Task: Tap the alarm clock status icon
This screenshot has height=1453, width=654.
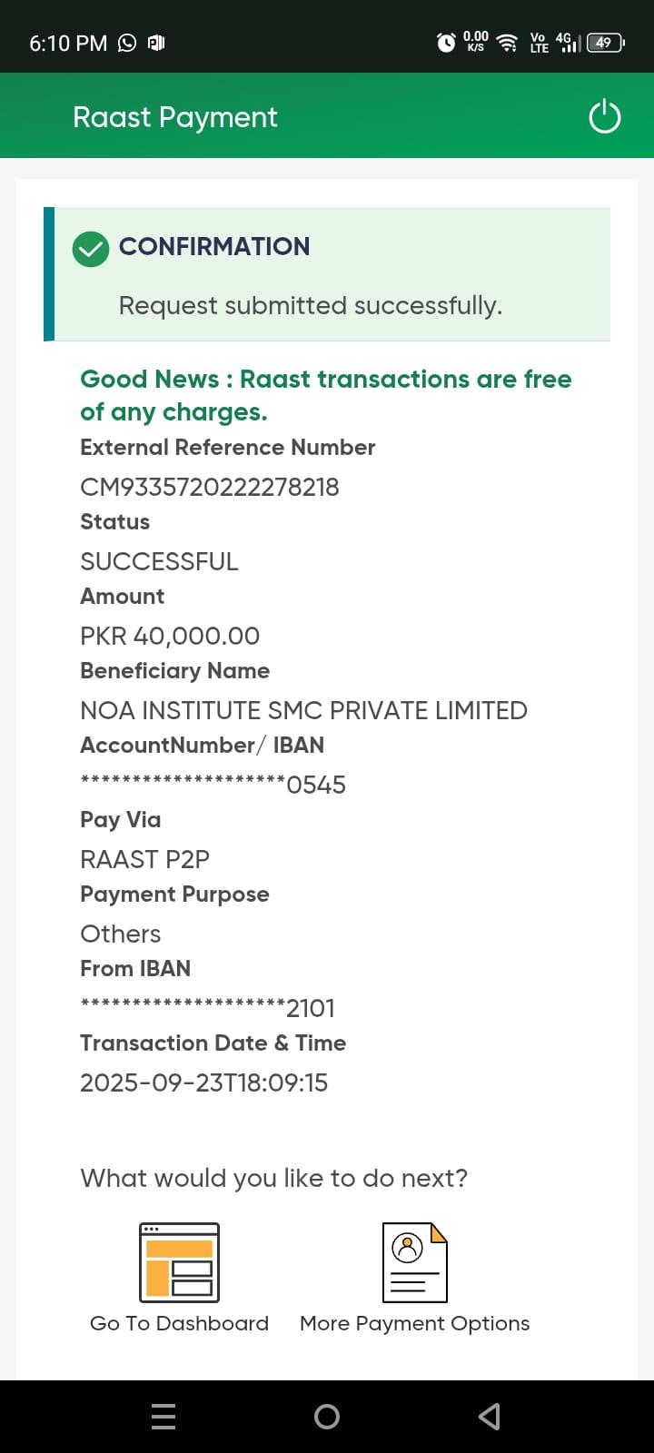Action: coord(446,43)
